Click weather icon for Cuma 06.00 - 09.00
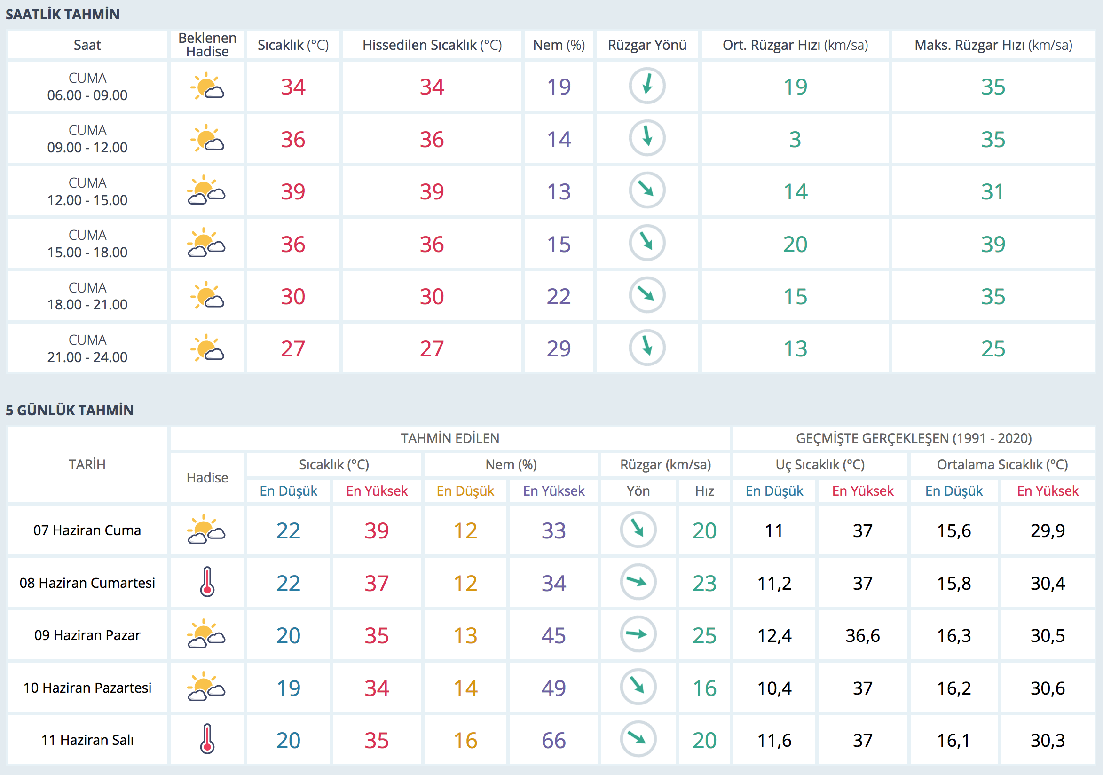Screen dimensions: 1103x775 (x=207, y=86)
